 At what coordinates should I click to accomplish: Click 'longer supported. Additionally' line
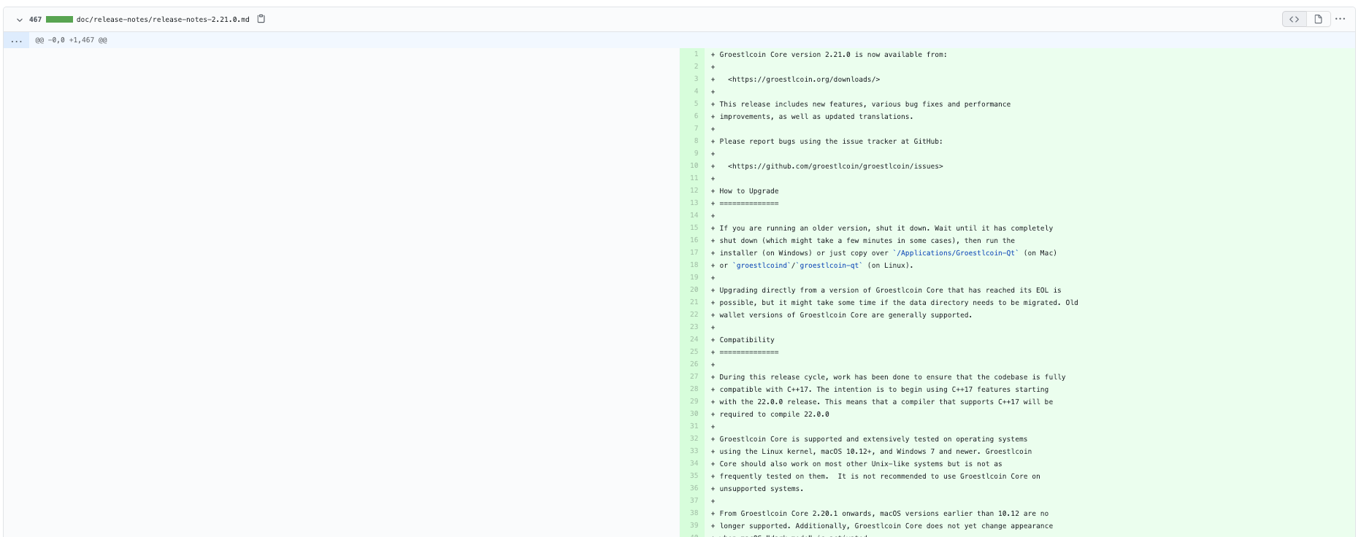886,526
